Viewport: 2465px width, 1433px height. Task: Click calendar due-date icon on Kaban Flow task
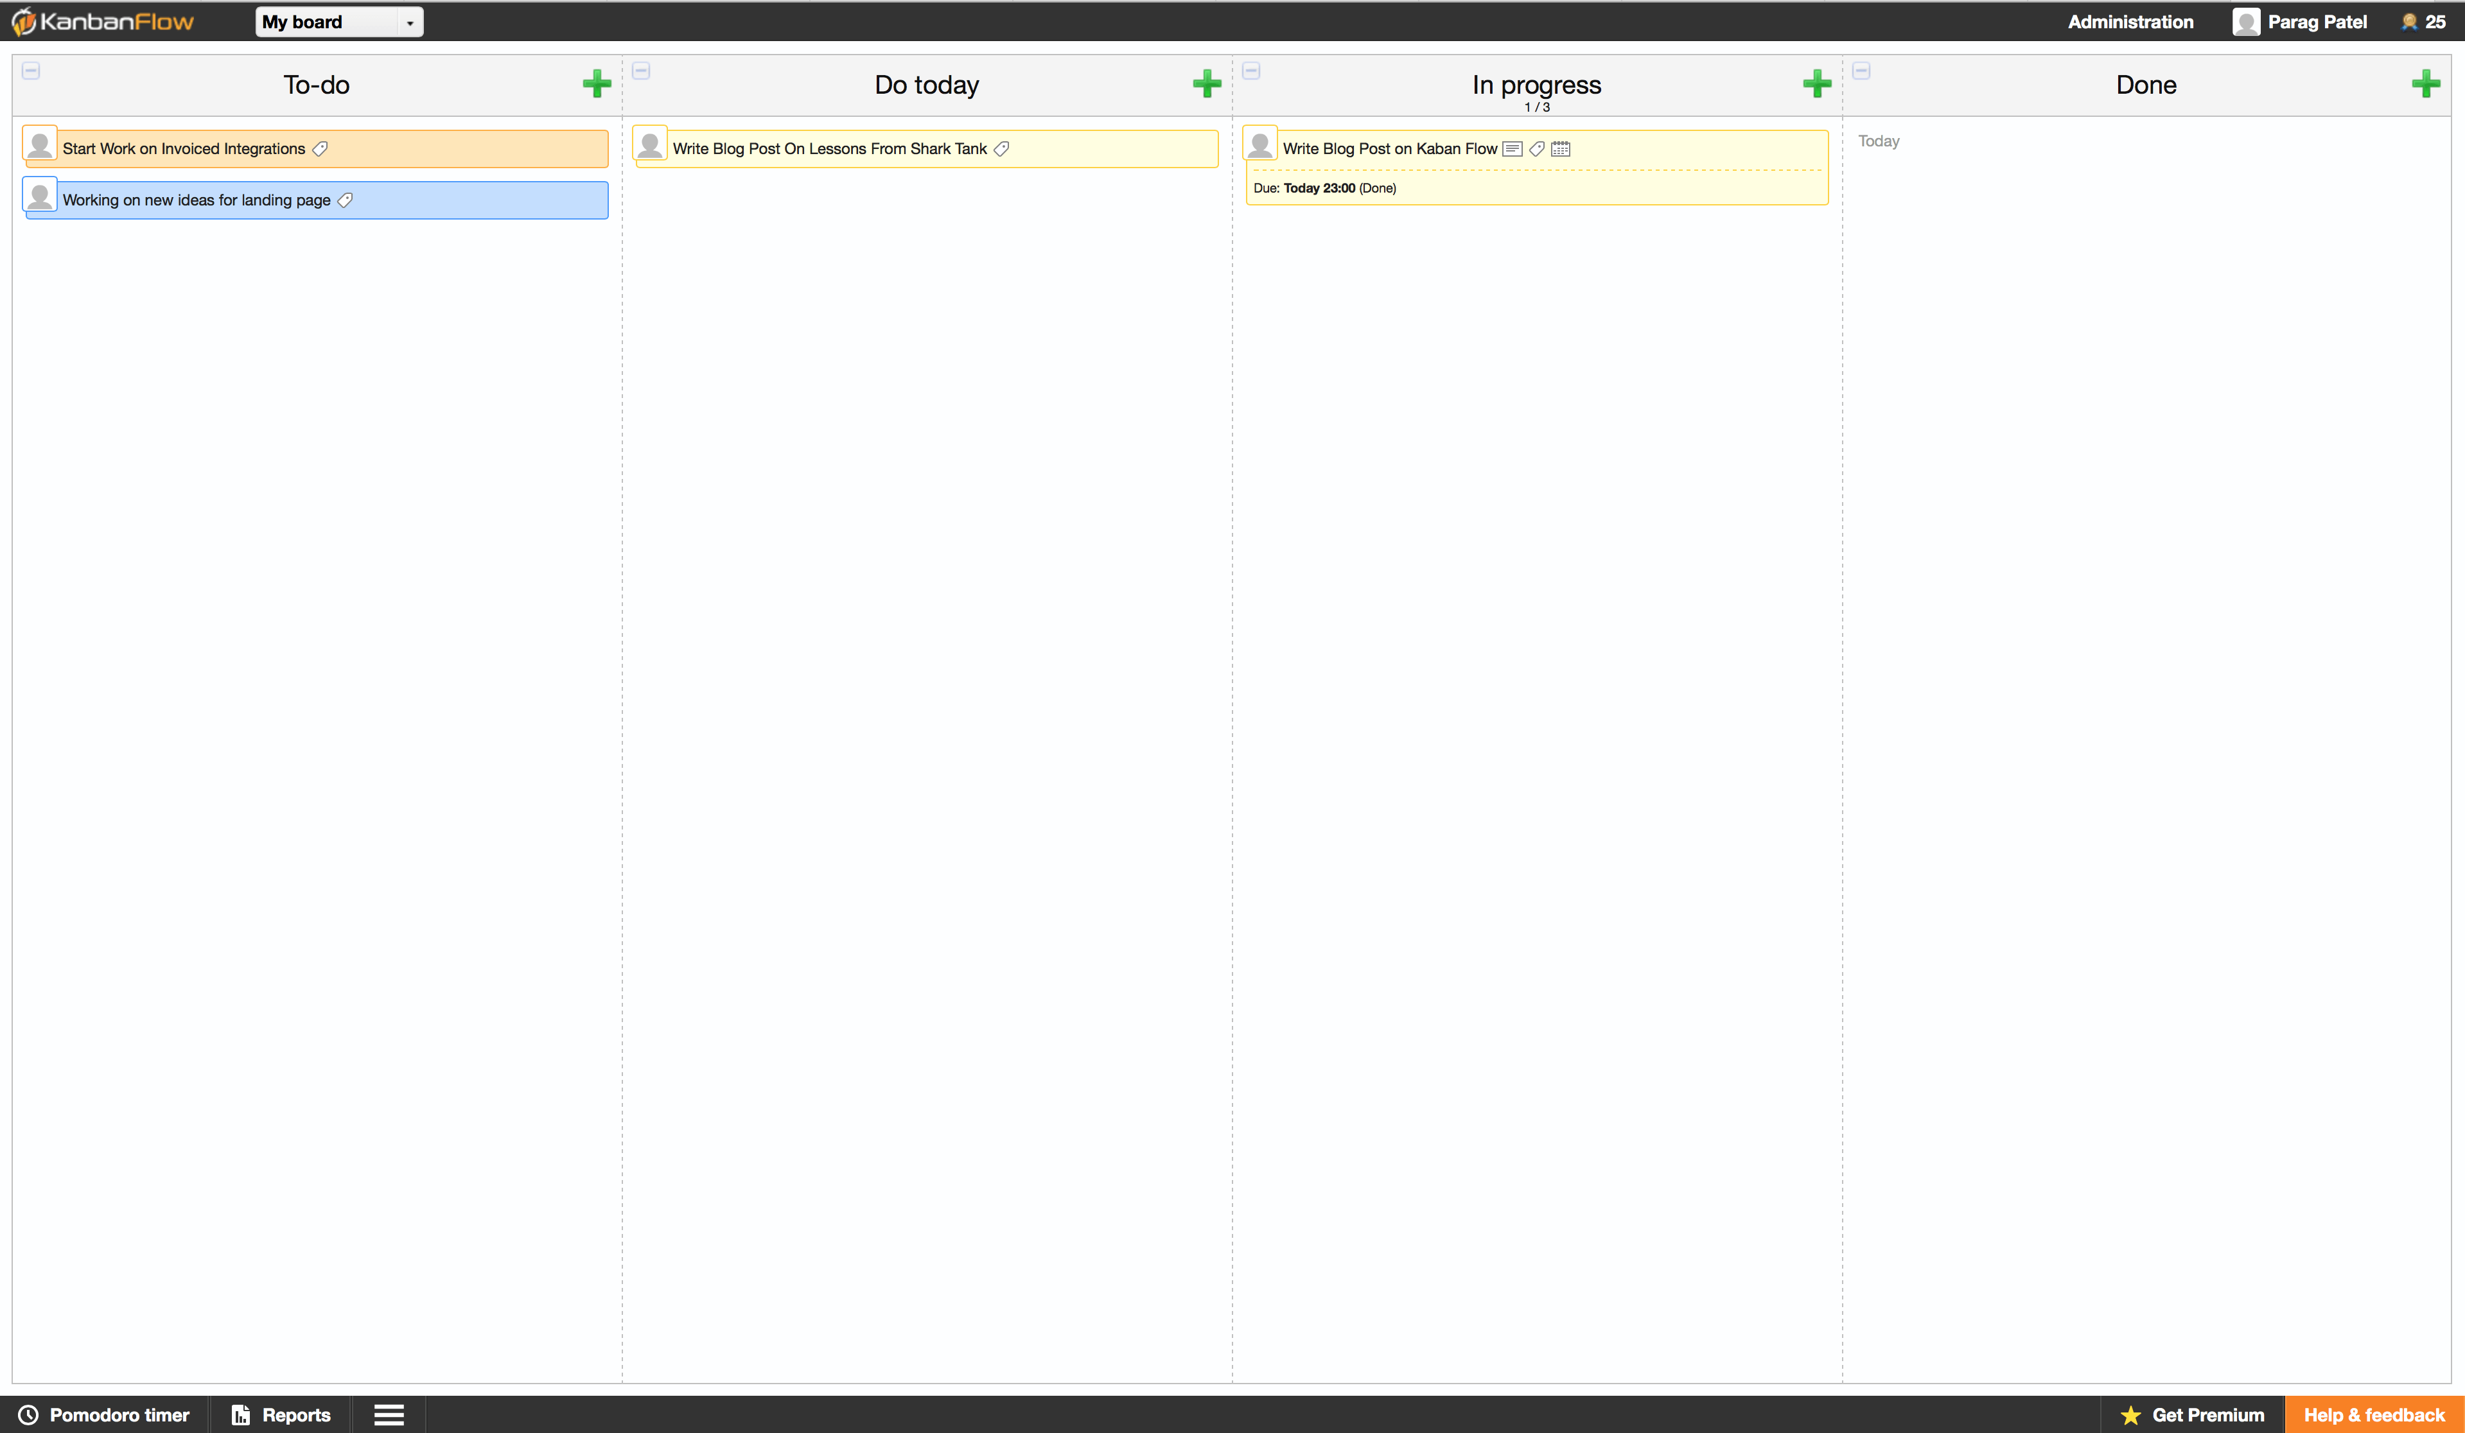[1561, 148]
